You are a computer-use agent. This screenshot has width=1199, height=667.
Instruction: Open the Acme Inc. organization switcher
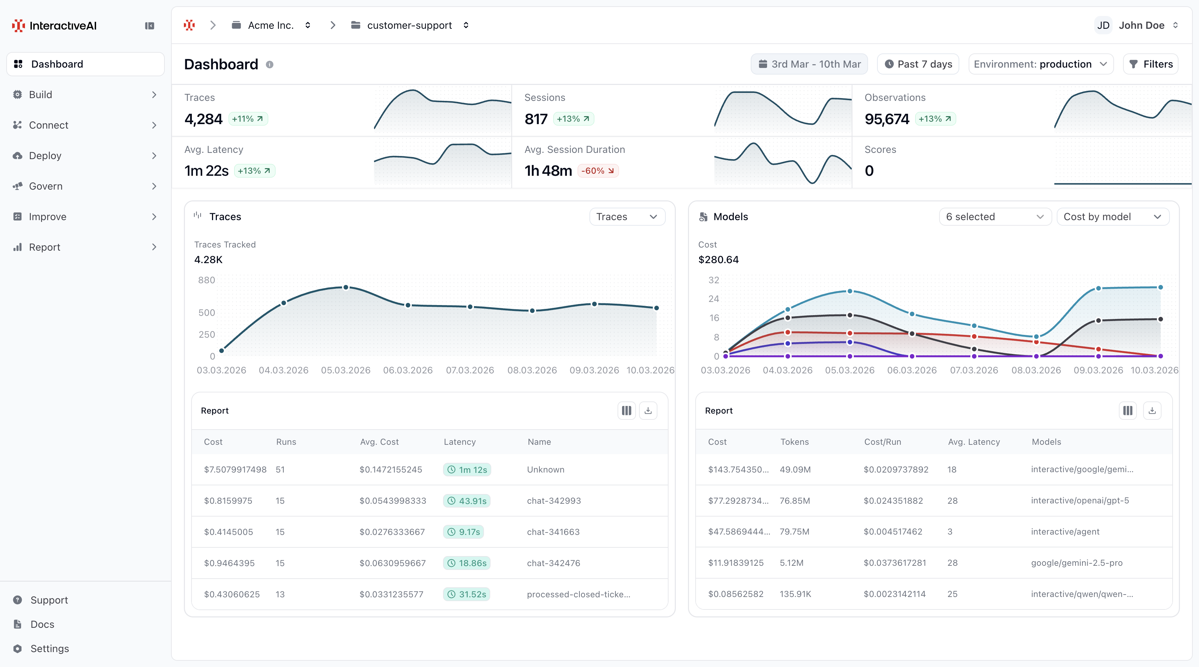click(x=272, y=25)
